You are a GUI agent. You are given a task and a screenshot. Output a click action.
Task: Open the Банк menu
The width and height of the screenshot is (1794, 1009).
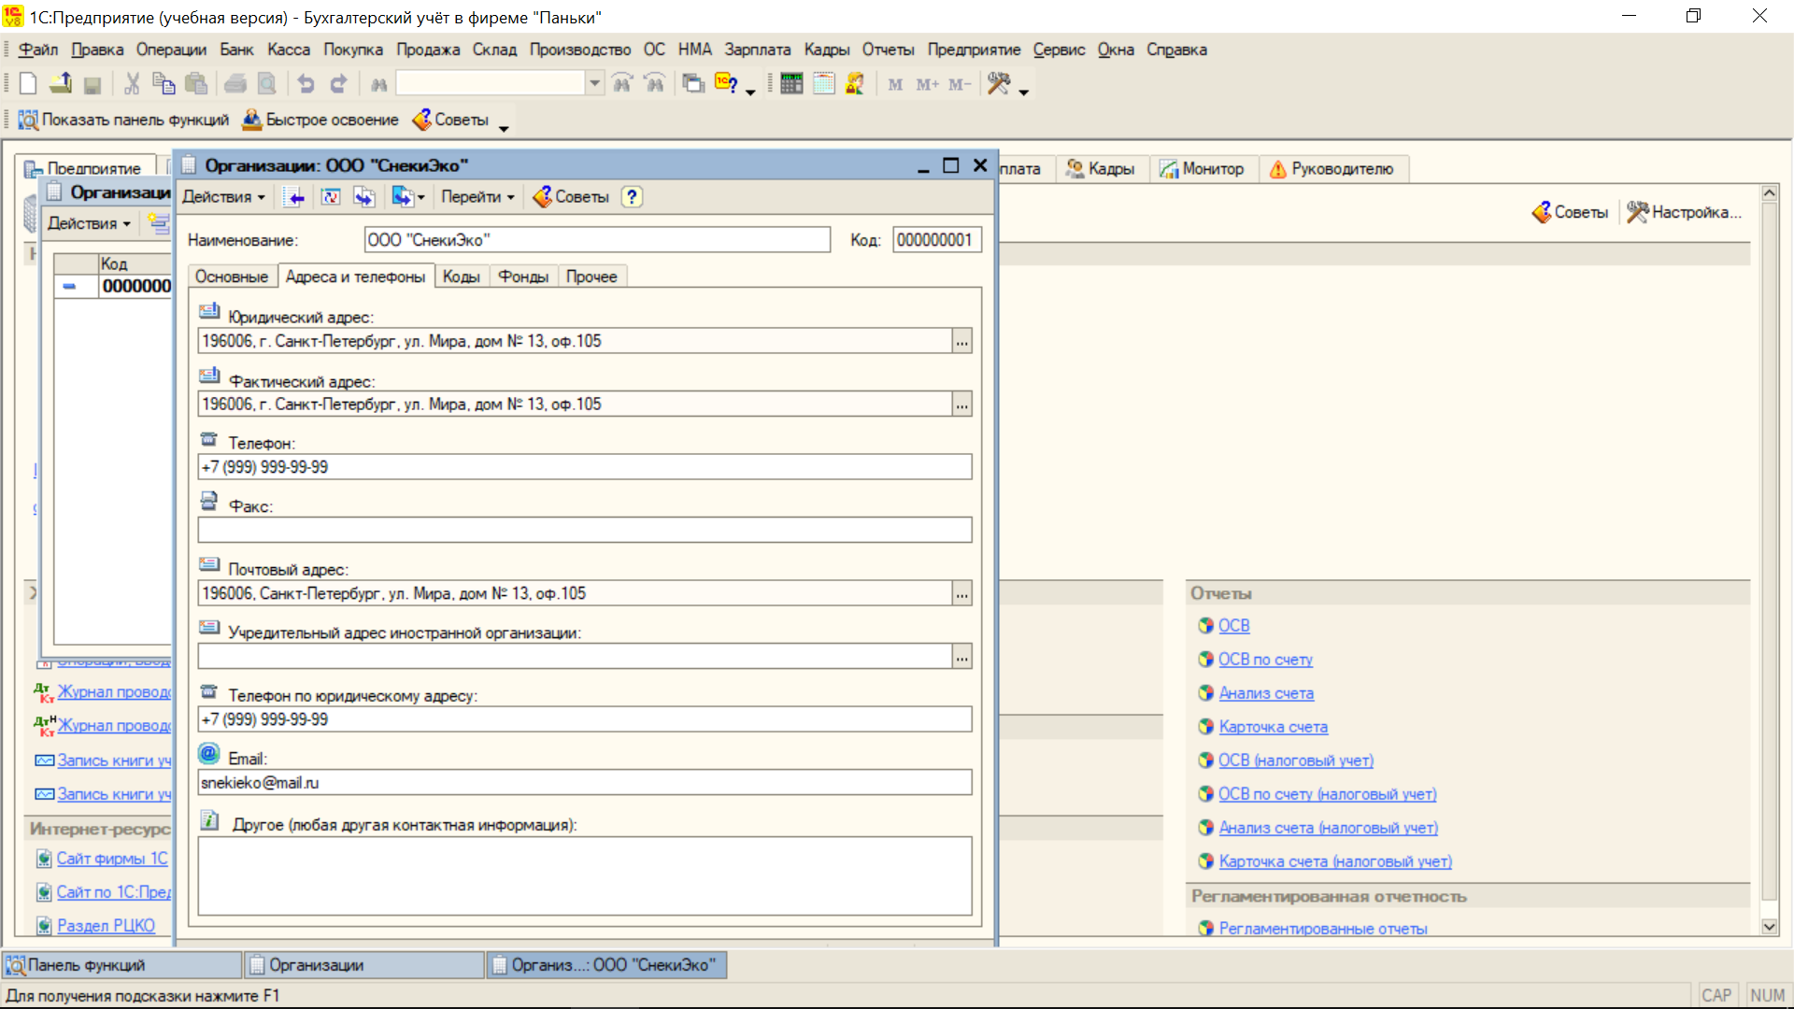click(x=236, y=50)
